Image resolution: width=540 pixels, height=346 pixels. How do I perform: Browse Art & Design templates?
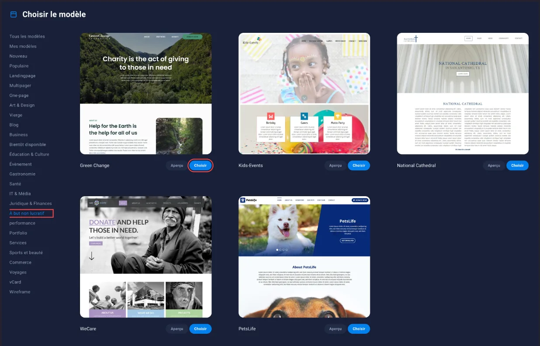coord(22,105)
